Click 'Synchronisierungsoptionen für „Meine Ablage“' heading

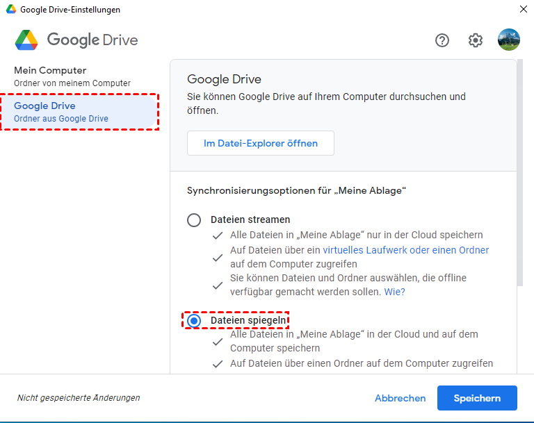coord(297,190)
